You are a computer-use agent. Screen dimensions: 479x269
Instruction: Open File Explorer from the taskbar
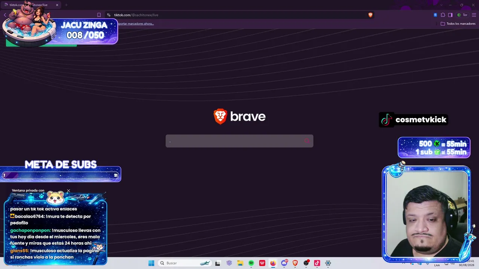(x=240, y=263)
